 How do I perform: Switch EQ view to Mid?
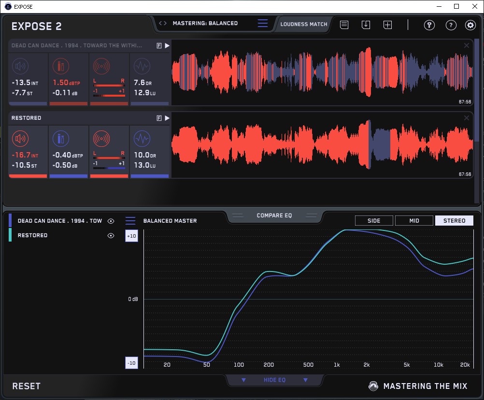coord(414,221)
